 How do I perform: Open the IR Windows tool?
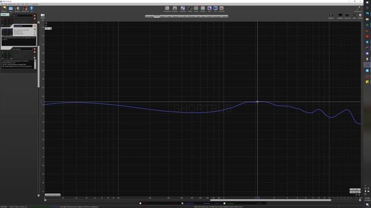(167, 9)
